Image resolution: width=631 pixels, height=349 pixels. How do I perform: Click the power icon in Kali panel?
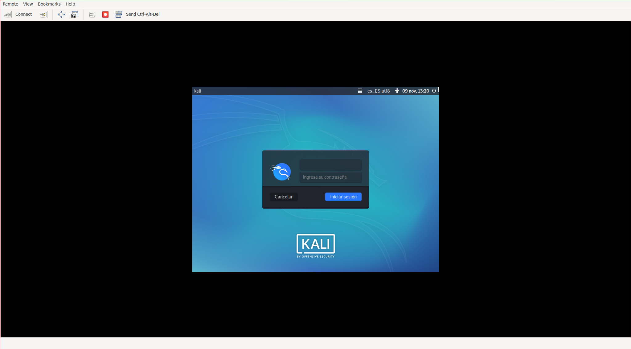(434, 91)
